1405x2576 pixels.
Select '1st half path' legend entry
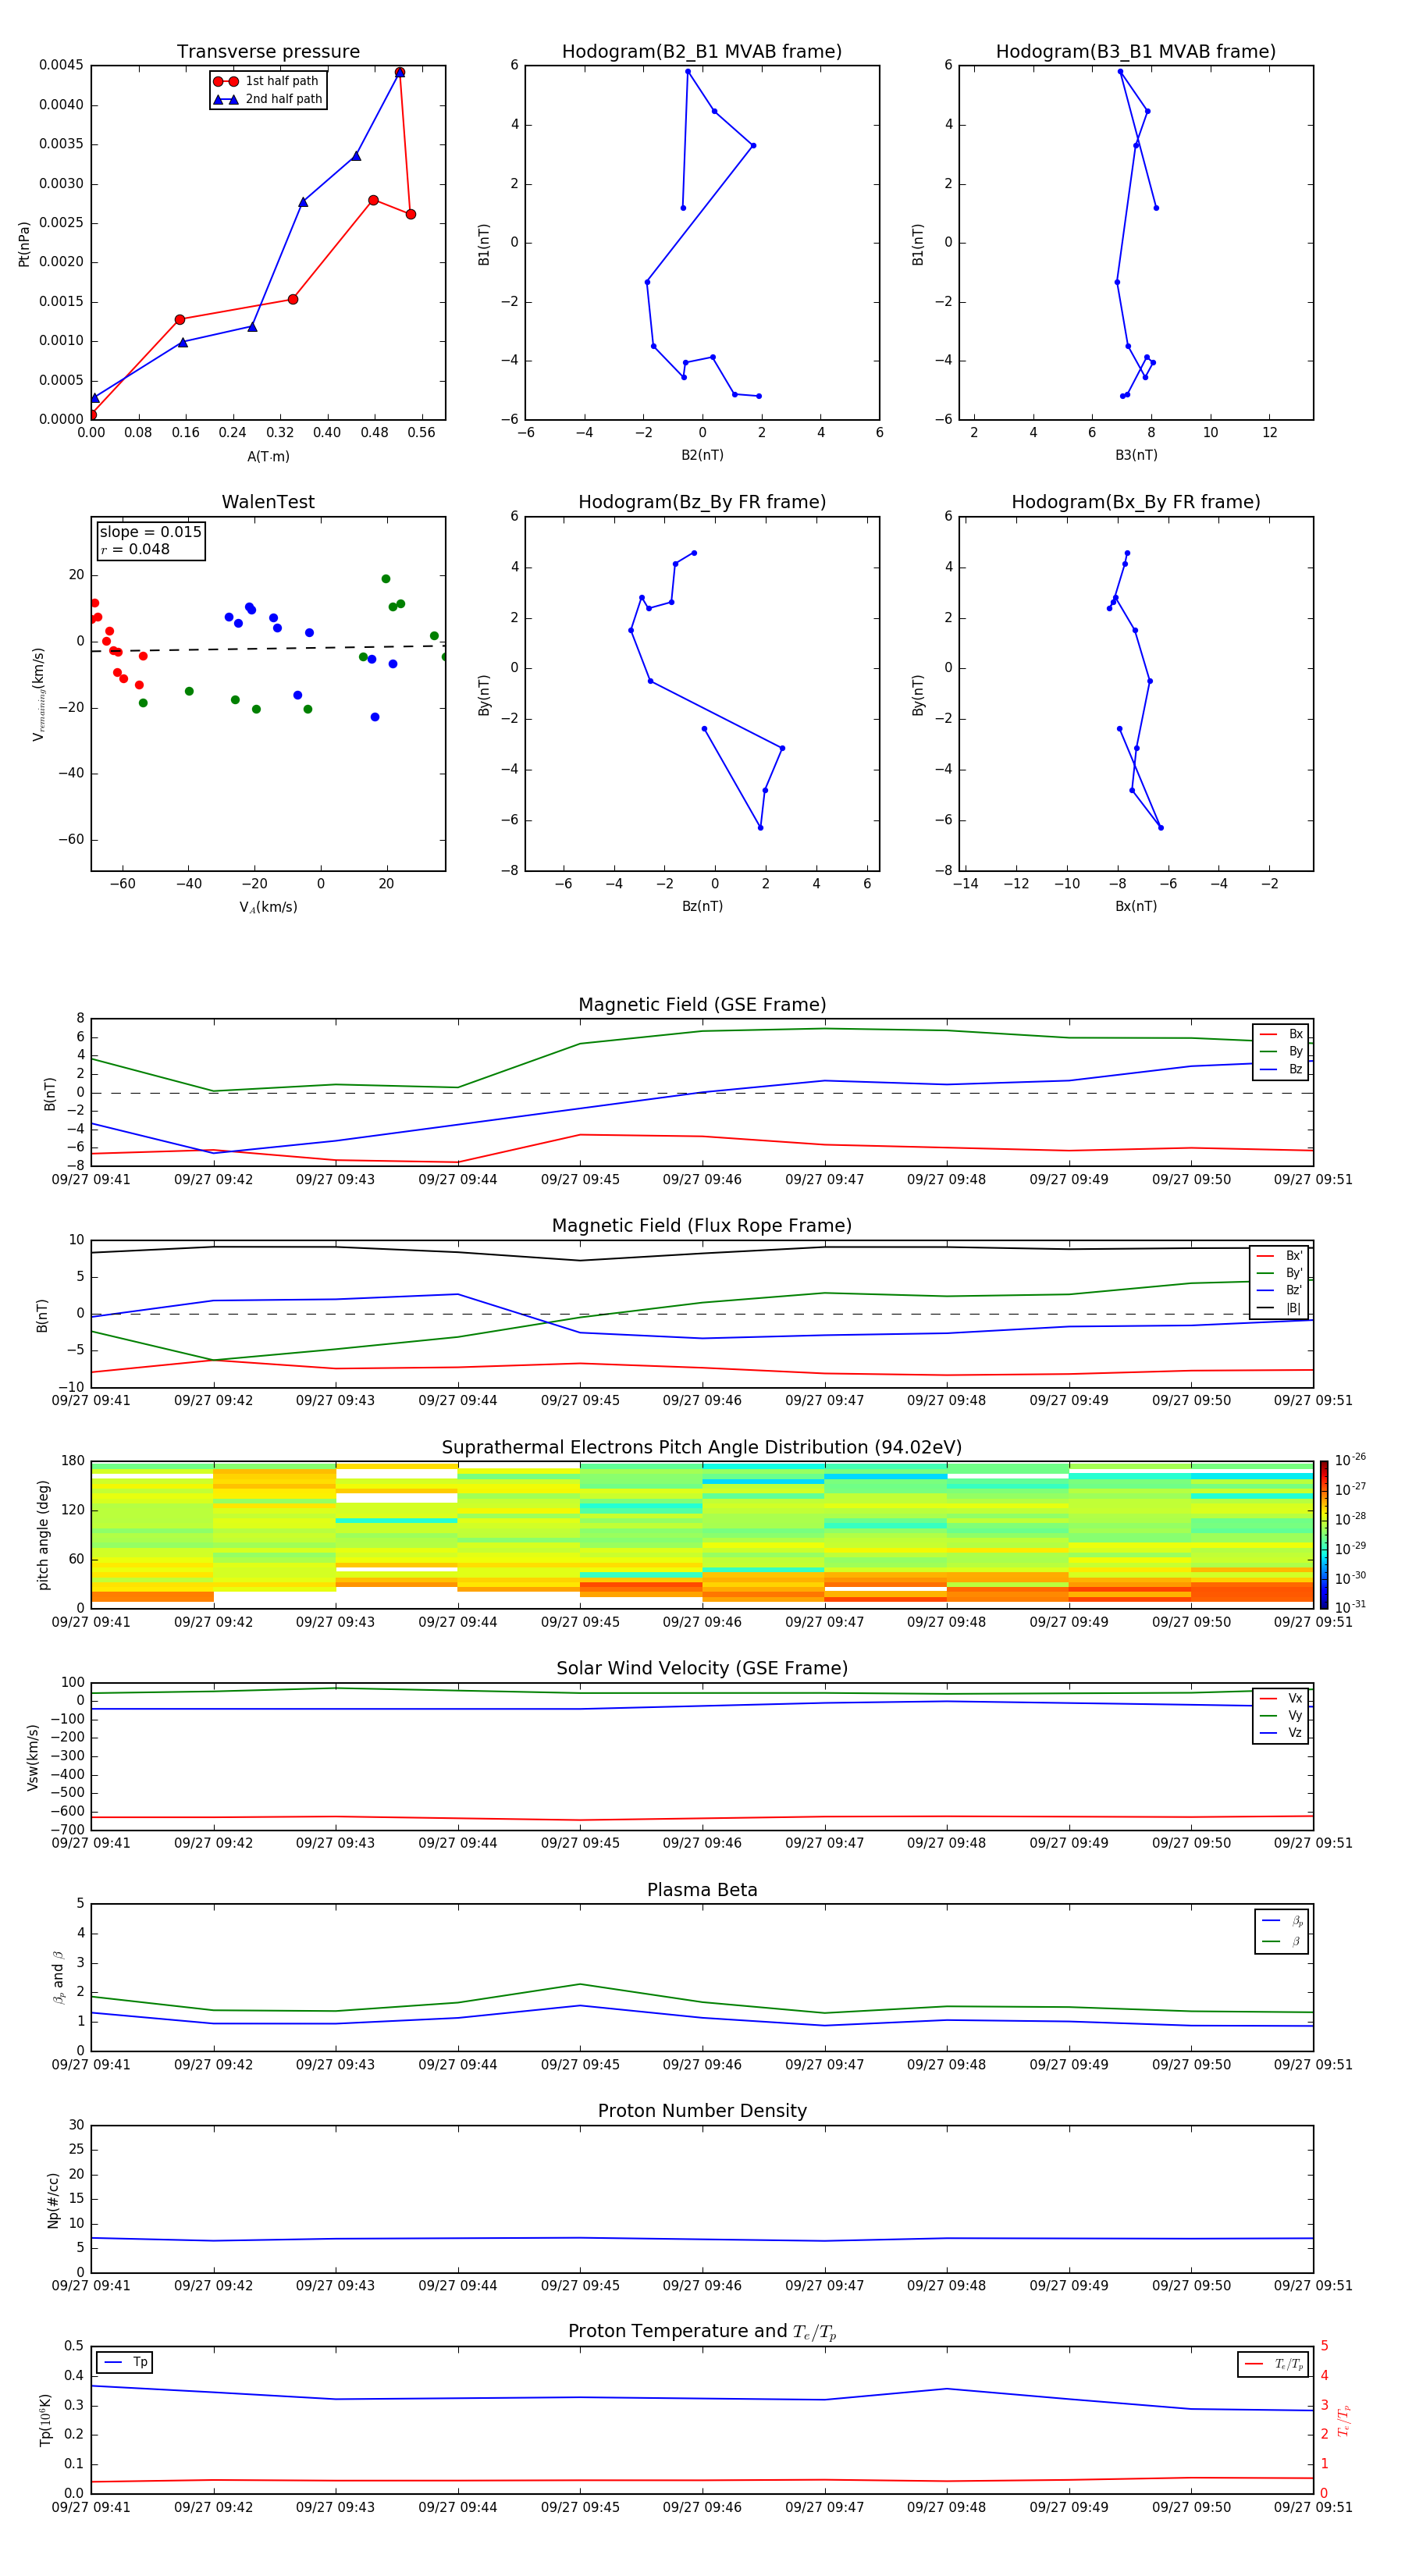coord(266,81)
